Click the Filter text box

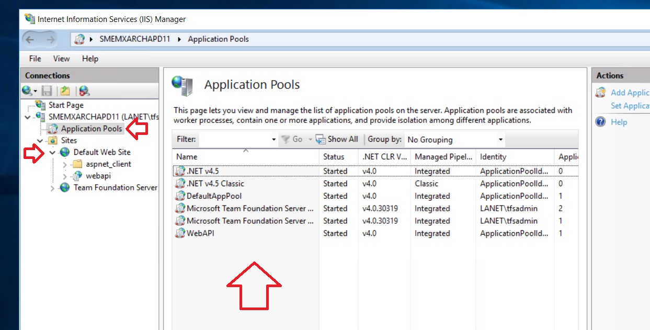(234, 140)
